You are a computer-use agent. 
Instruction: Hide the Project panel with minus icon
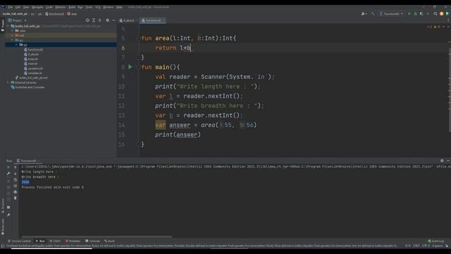pyautogui.click(x=113, y=20)
